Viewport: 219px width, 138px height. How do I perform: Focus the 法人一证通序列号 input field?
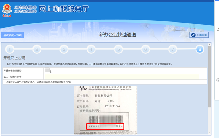pyautogui.click(x=122, y=77)
